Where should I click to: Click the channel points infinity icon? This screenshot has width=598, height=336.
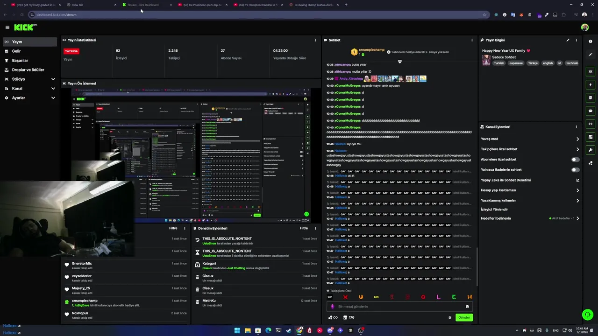coord(333,317)
